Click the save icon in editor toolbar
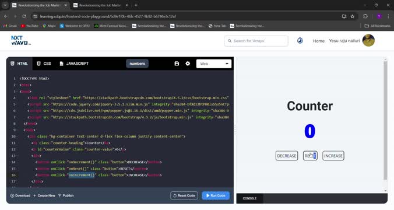 [x=177, y=64]
